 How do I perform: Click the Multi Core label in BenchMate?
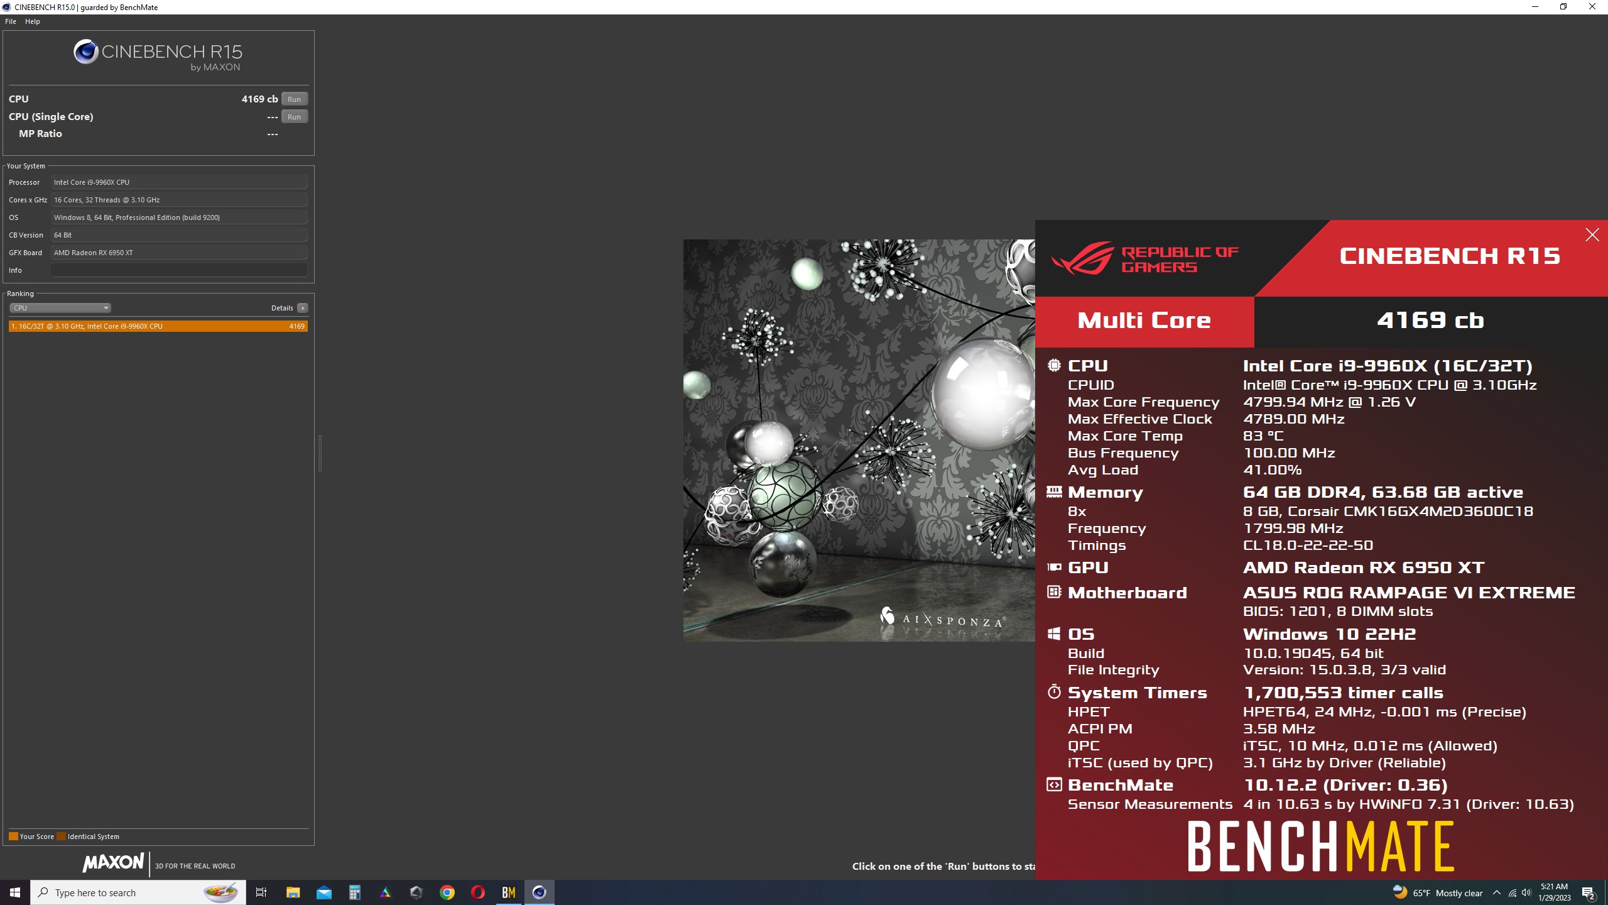click(x=1144, y=321)
